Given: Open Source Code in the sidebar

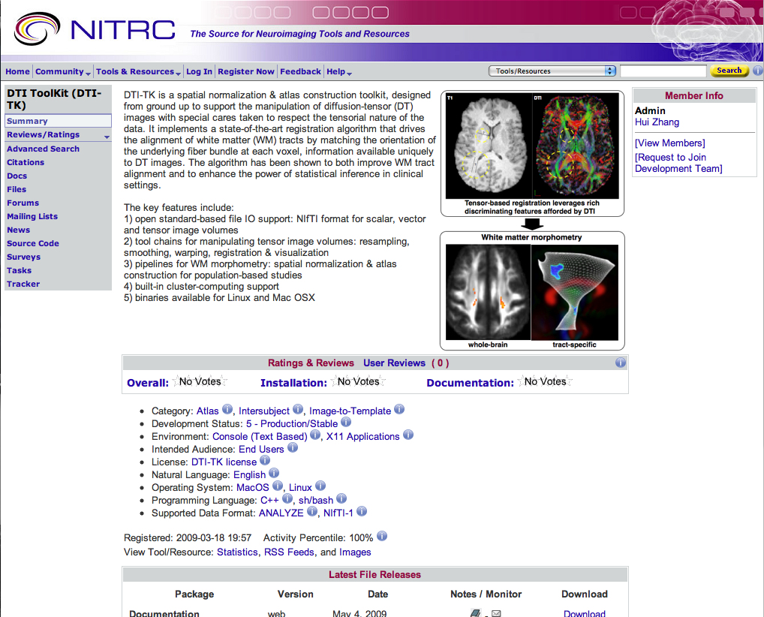Looking at the screenshot, I should [33, 243].
